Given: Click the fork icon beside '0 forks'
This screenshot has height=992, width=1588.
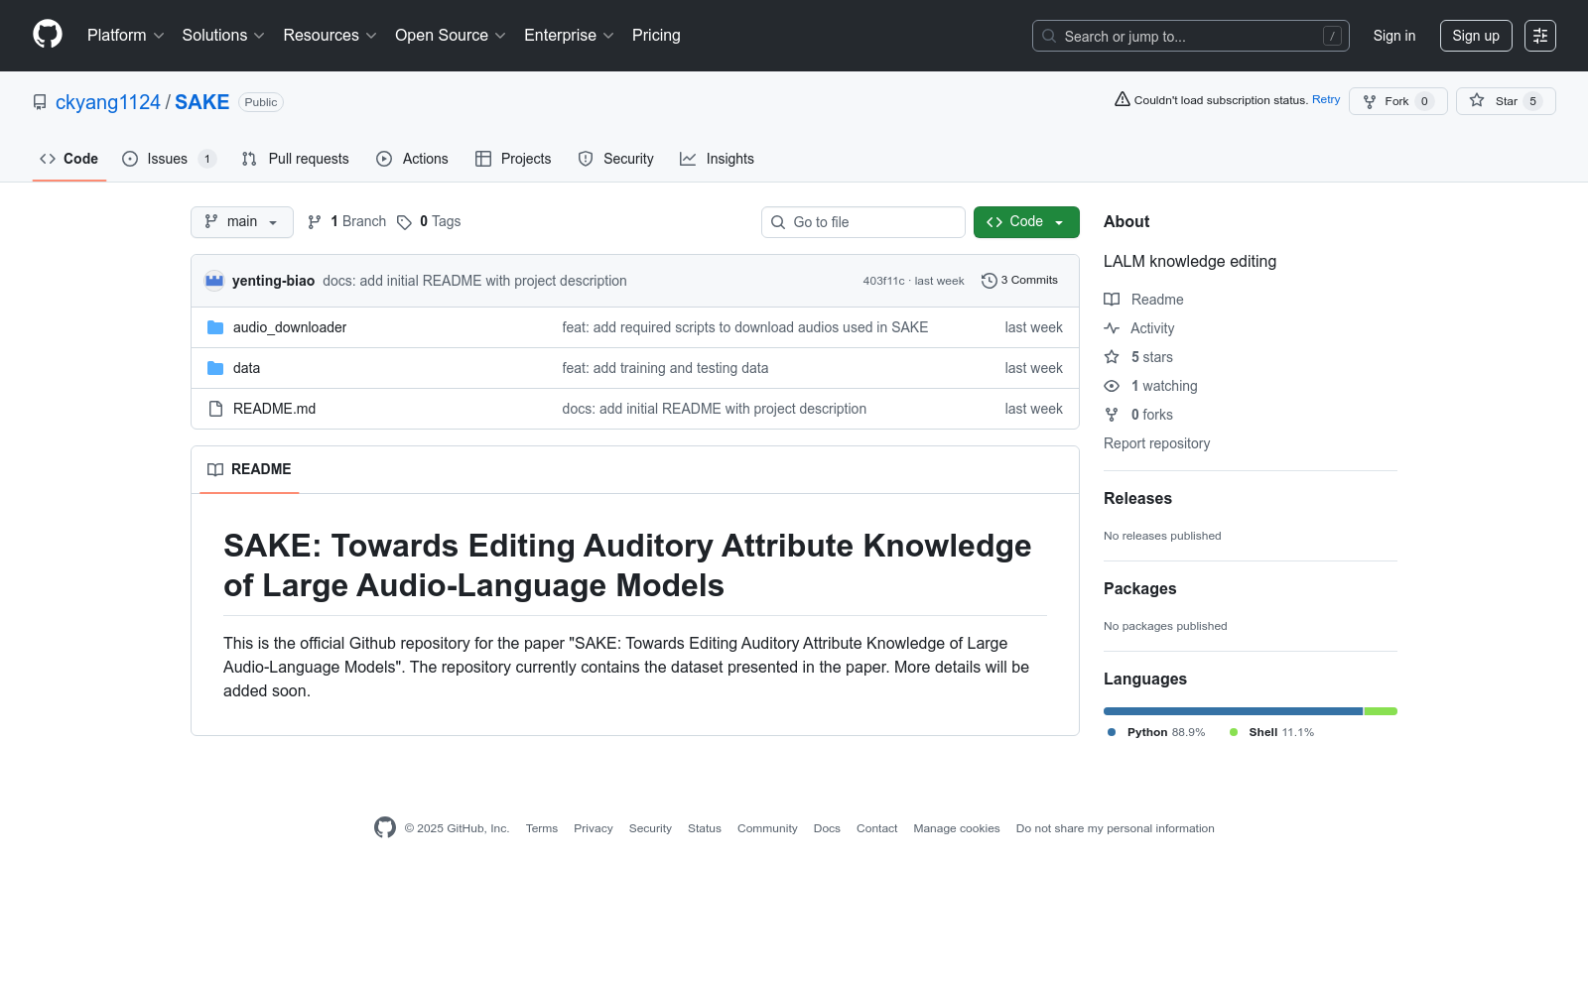Looking at the screenshot, I should coord(1112,415).
